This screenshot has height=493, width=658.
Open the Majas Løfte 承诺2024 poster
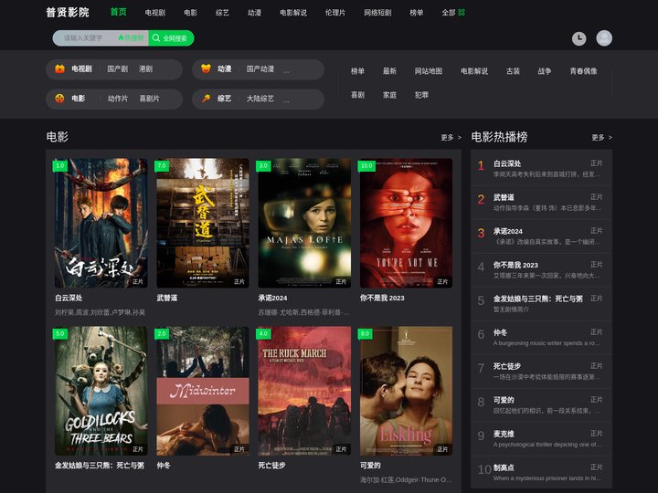pyautogui.click(x=304, y=223)
